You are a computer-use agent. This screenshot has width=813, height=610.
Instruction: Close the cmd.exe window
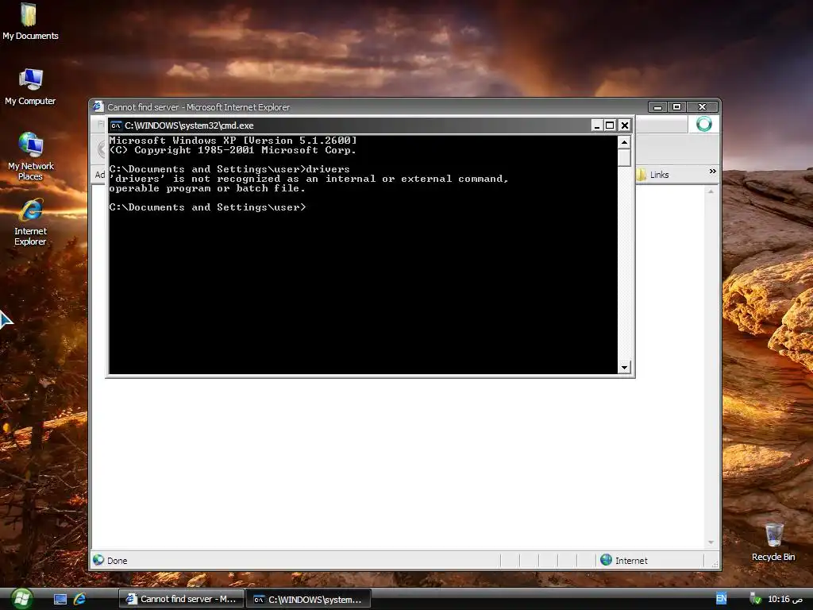tap(625, 125)
